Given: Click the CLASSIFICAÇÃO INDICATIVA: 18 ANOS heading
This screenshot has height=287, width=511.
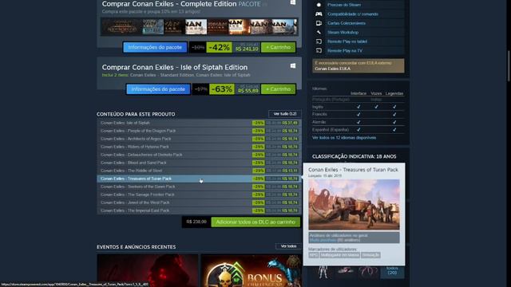Looking at the screenshot, I should click(x=354, y=156).
